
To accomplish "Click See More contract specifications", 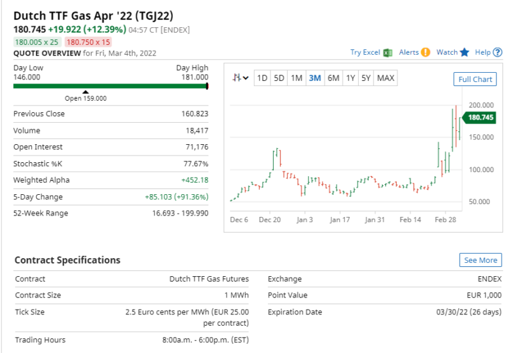I will pos(480,260).
